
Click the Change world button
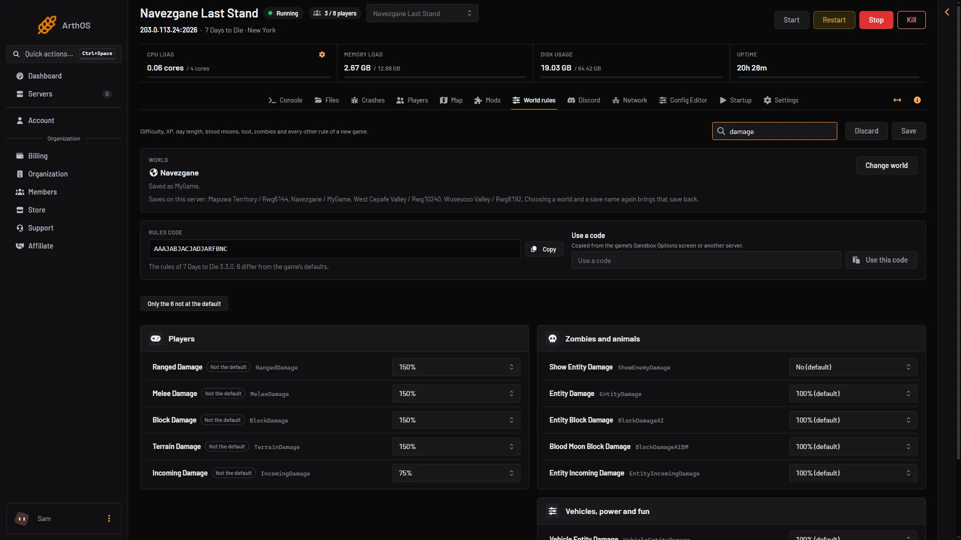tap(886, 165)
